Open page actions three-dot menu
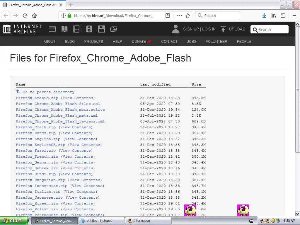The image size is (300, 225). click(x=180, y=16)
